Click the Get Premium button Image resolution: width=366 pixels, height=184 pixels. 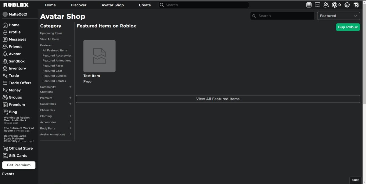[x=19, y=165]
